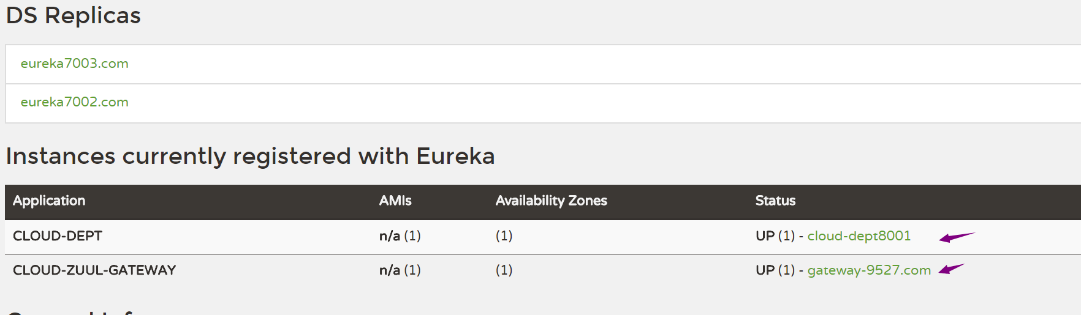Click the Instances currently registered with Eureka heading

[x=250, y=157]
